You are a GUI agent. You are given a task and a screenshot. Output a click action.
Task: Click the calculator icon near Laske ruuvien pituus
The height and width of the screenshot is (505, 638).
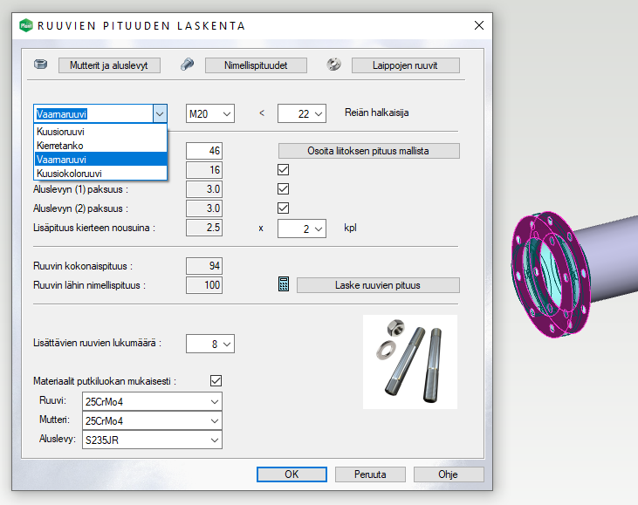pyautogui.click(x=284, y=285)
